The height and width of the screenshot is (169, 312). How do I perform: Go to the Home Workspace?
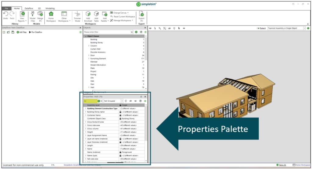point(51,16)
